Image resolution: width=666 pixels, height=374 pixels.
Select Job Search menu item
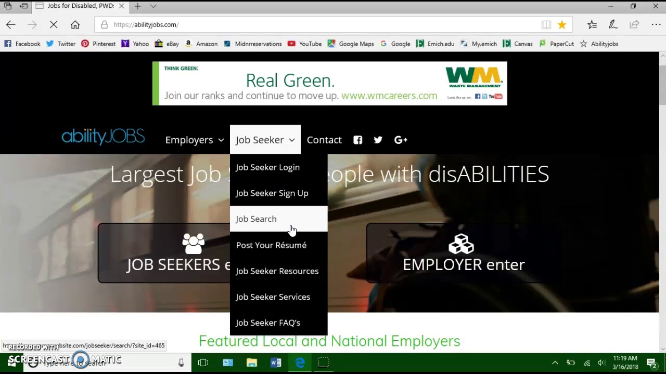click(x=279, y=219)
